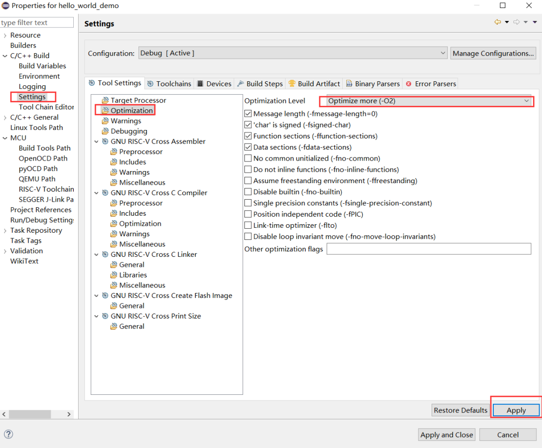Click the Cross Create Flash Image gear icon
The width and height of the screenshot is (542, 448).
click(x=105, y=295)
